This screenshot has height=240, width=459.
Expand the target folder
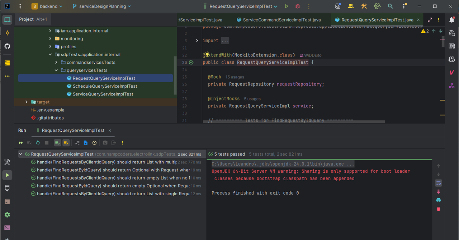tap(26, 102)
